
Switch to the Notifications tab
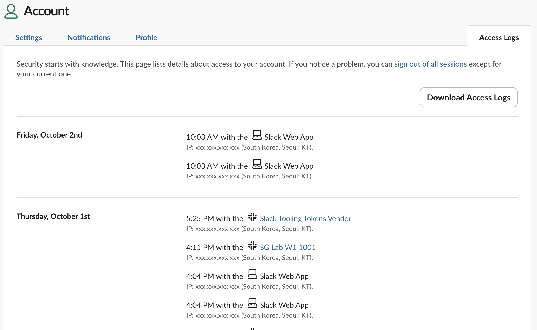pos(89,37)
